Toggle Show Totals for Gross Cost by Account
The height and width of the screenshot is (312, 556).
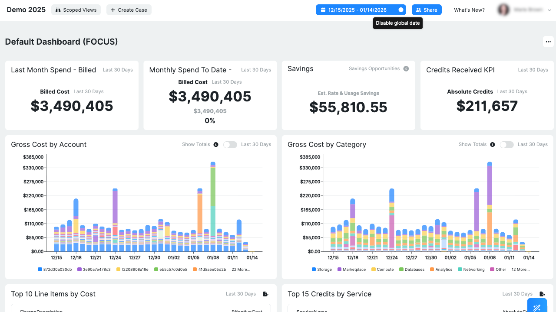(x=230, y=145)
